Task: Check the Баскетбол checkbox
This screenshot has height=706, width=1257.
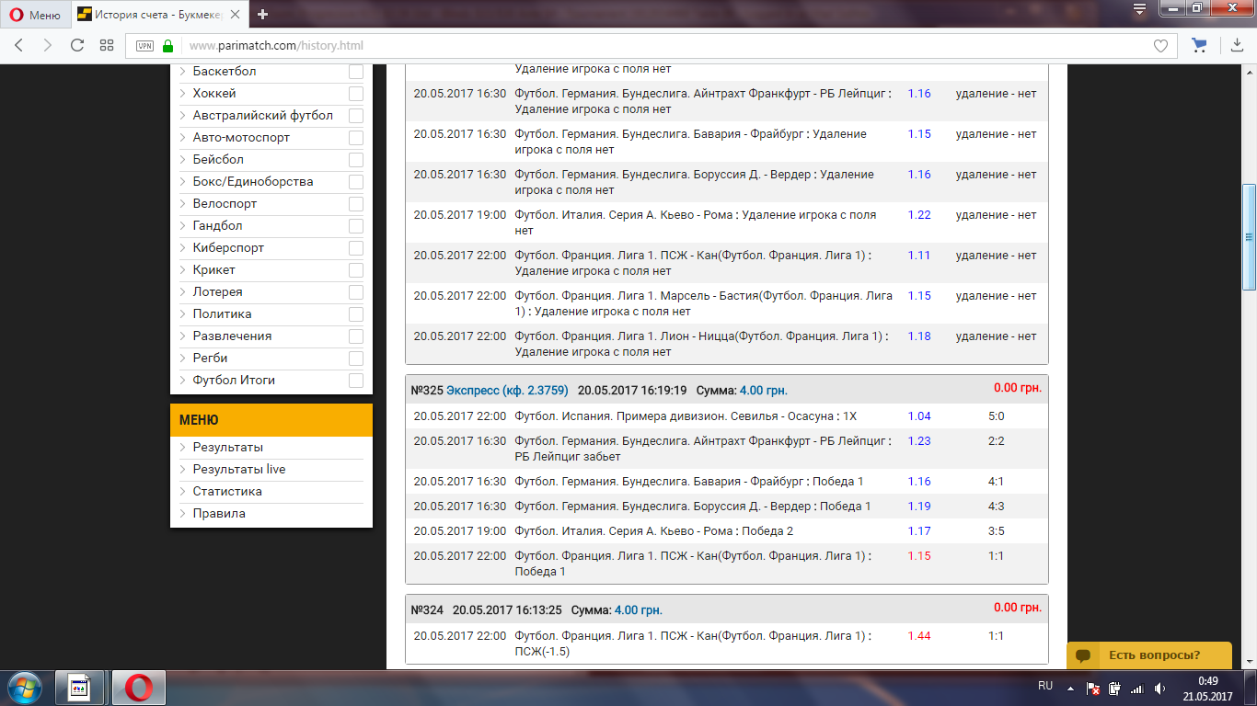Action: pyautogui.click(x=356, y=72)
